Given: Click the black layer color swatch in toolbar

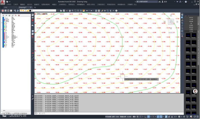Looking at the screenshot, I should (30, 11).
